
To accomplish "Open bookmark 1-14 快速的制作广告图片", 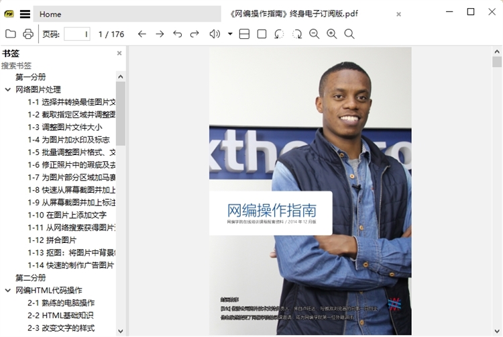I will (x=70, y=265).
